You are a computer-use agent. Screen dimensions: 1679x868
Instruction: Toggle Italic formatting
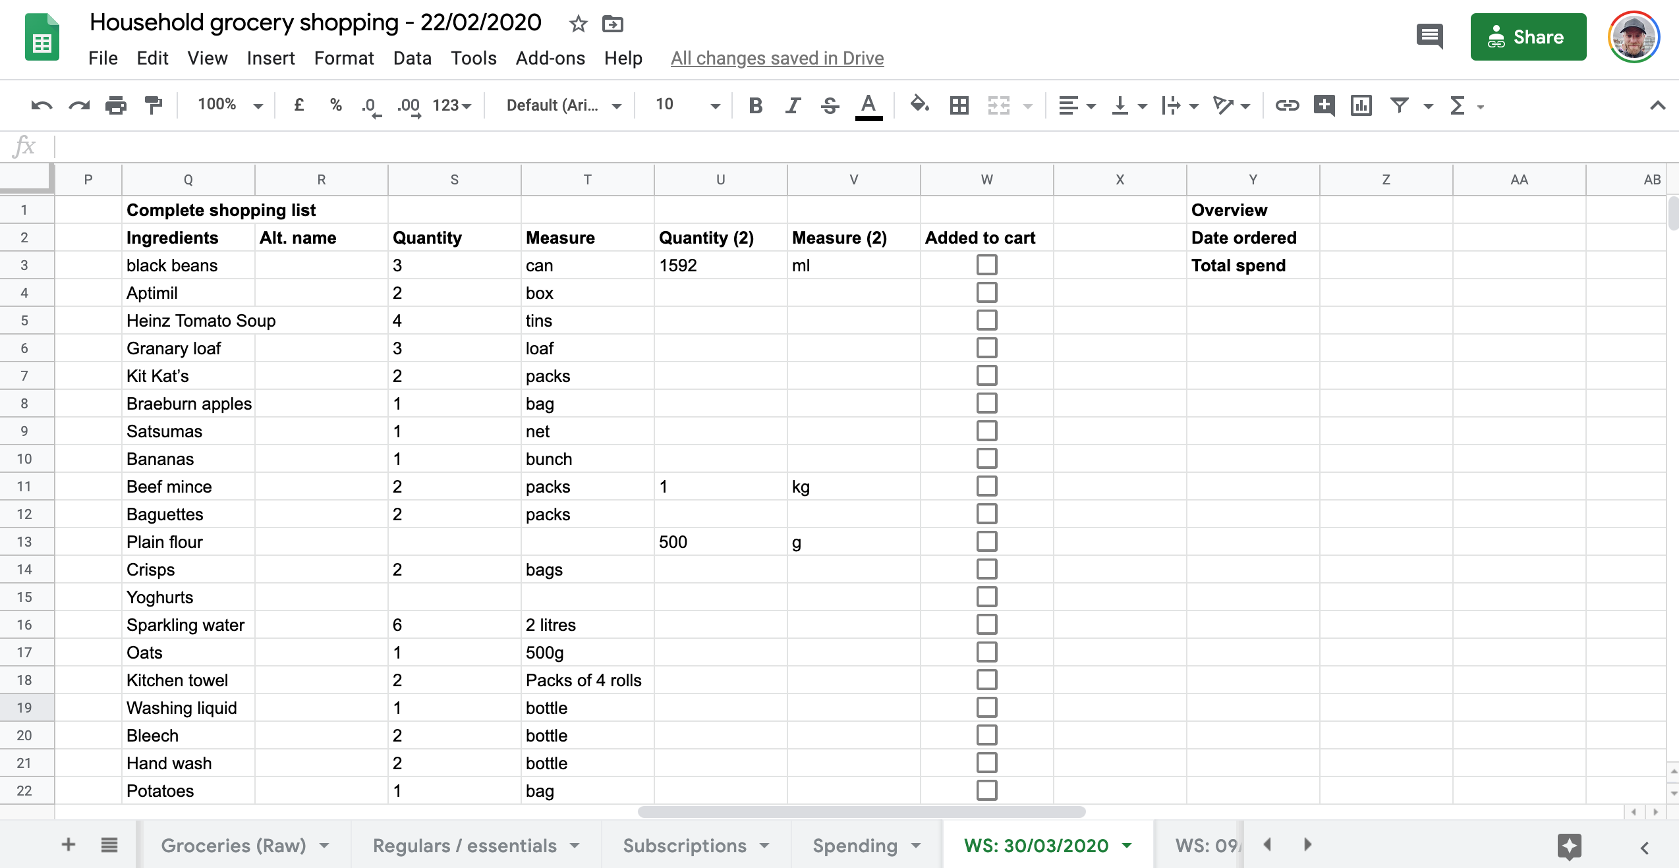tap(793, 105)
